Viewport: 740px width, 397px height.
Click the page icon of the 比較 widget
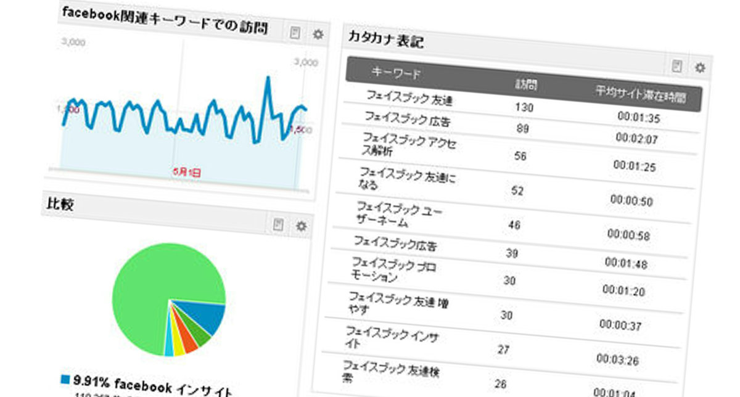pos(279,225)
